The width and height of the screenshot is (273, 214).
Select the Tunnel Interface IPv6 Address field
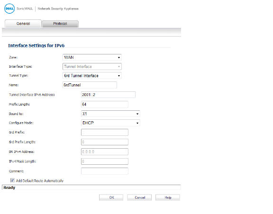tap(108, 95)
